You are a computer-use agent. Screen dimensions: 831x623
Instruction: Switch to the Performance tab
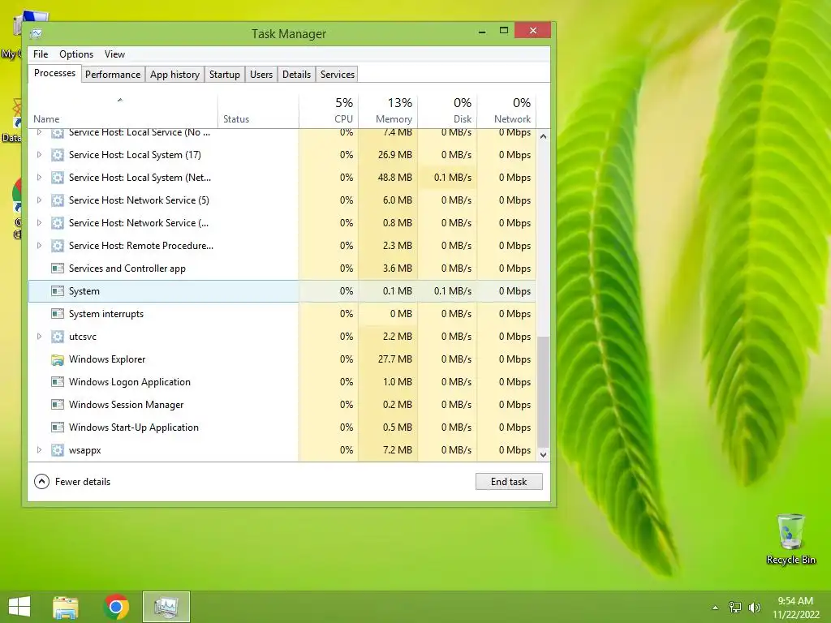(113, 75)
